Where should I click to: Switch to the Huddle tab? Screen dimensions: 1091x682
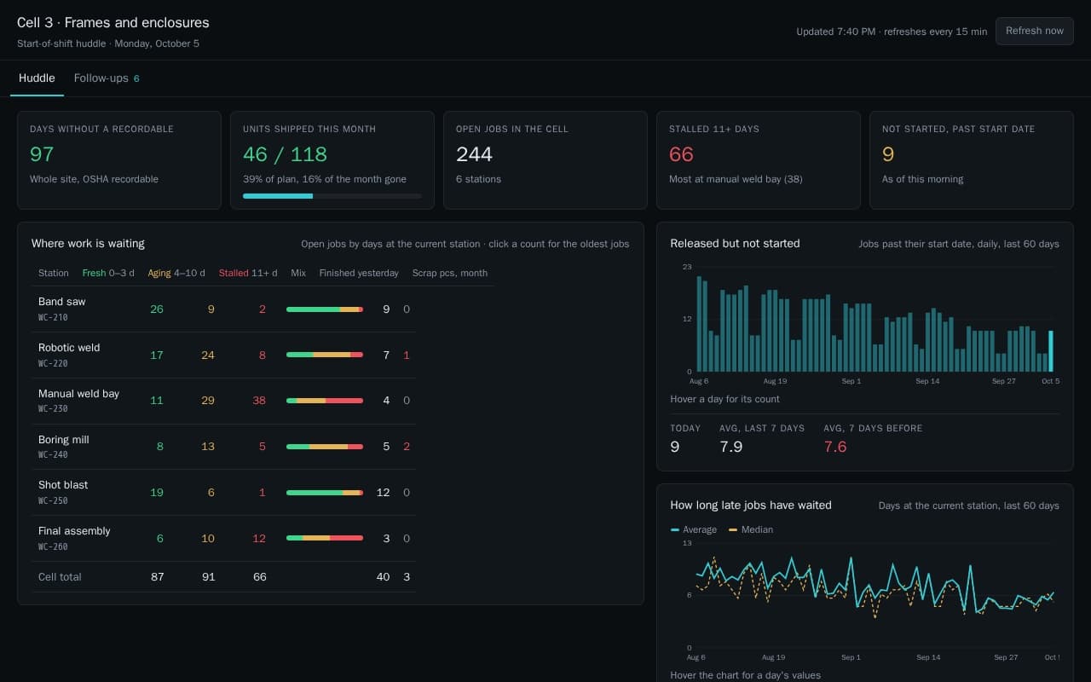37,78
